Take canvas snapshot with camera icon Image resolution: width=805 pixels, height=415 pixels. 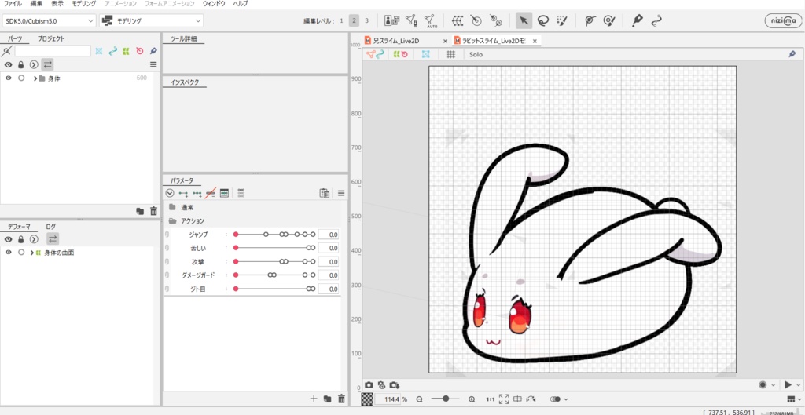coord(368,384)
